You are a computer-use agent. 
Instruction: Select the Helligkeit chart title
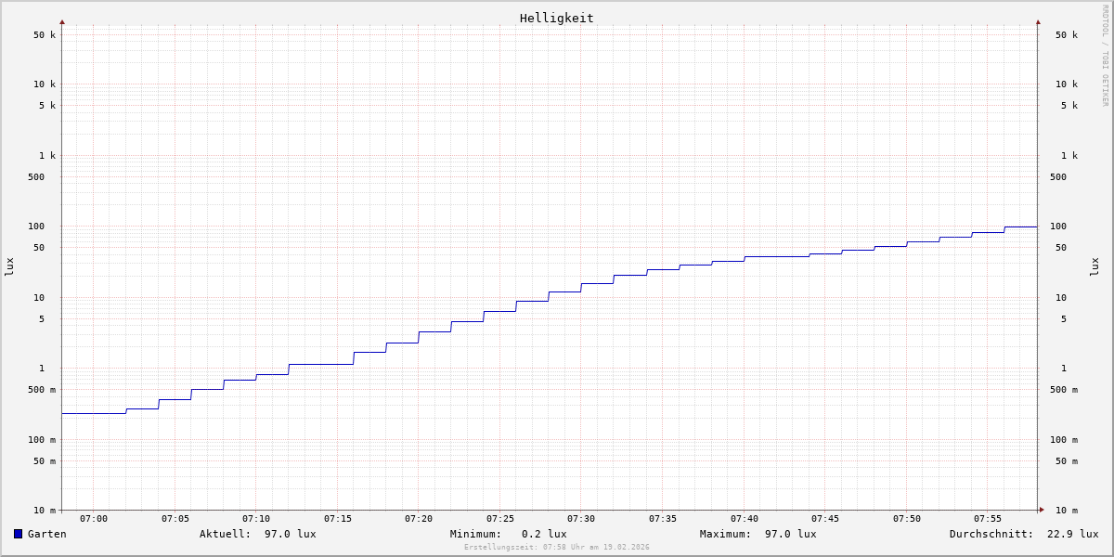[556, 18]
